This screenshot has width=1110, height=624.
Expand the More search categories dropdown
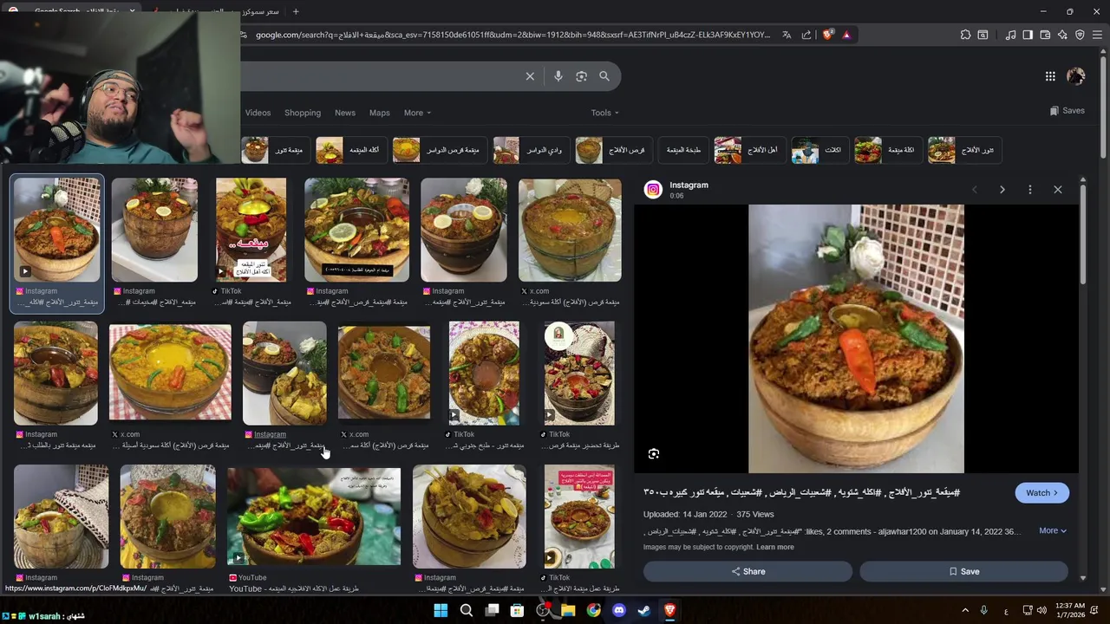(417, 113)
